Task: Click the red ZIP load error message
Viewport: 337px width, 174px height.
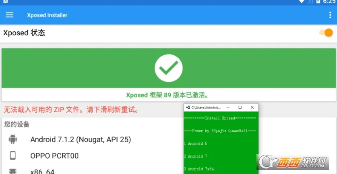Action: pos(71,110)
